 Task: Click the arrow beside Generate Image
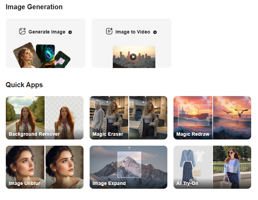pyautogui.click(x=70, y=32)
